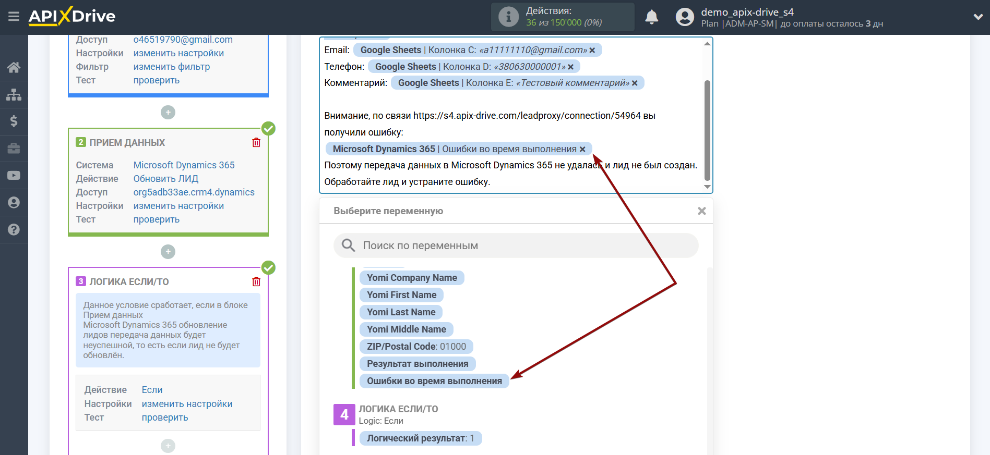Click the Действия counter panel

(563, 17)
